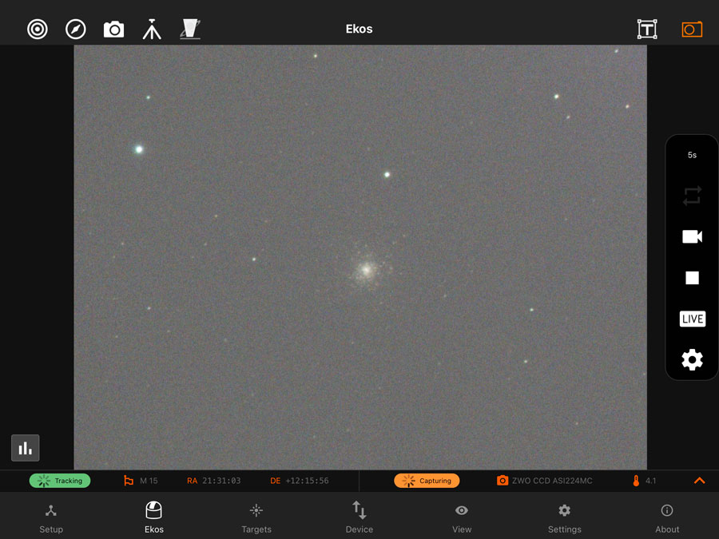Switch to the Ekos tab
The image size is (719, 539).
[154, 517]
